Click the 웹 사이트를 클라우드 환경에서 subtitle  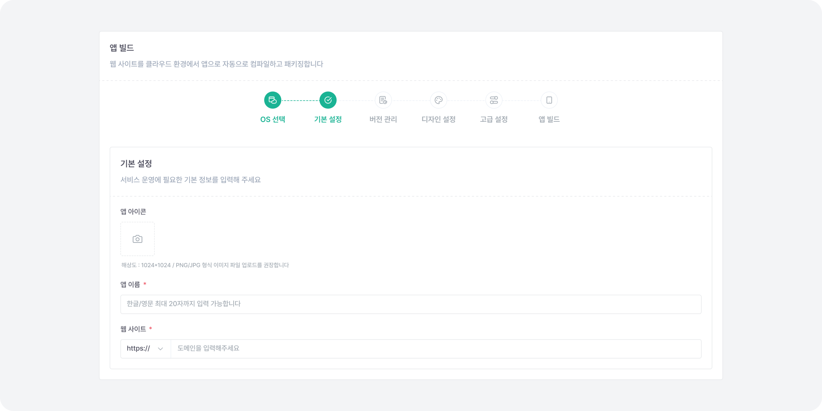[x=217, y=64]
